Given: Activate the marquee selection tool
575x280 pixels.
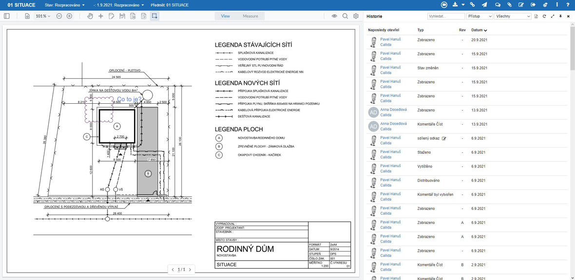Looking at the screenshot, I should click(155, 16).
